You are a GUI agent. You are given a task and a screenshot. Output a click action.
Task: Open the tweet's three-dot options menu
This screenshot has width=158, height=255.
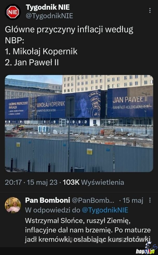150,10
